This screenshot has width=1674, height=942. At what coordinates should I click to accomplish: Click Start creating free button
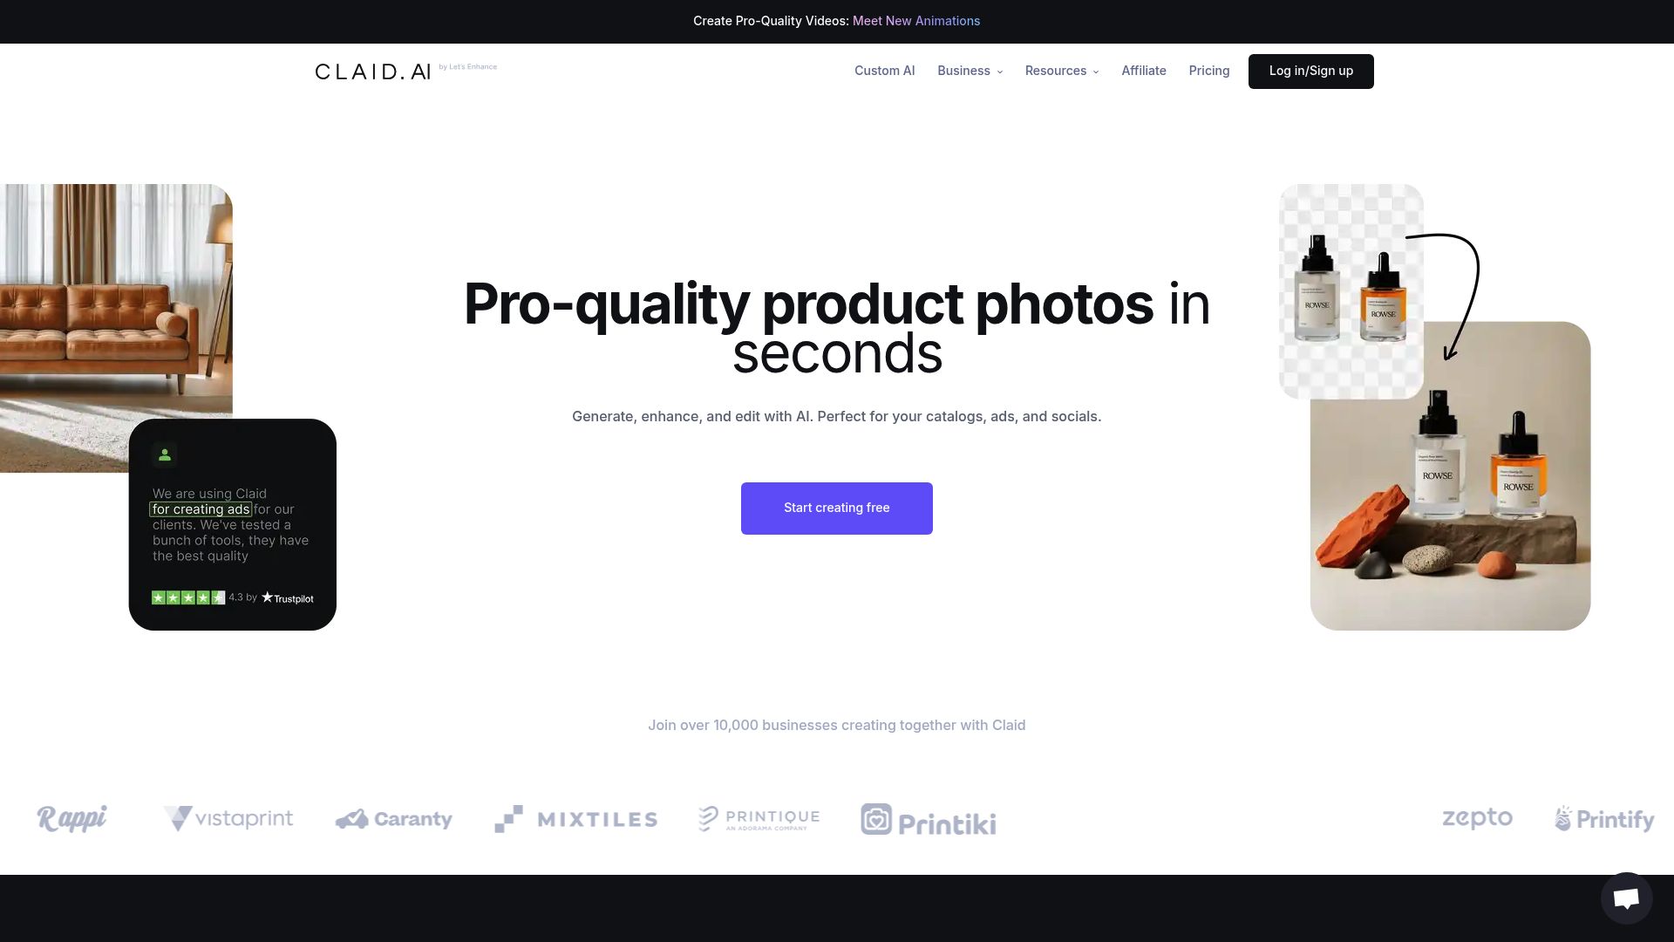click(836, 508)
